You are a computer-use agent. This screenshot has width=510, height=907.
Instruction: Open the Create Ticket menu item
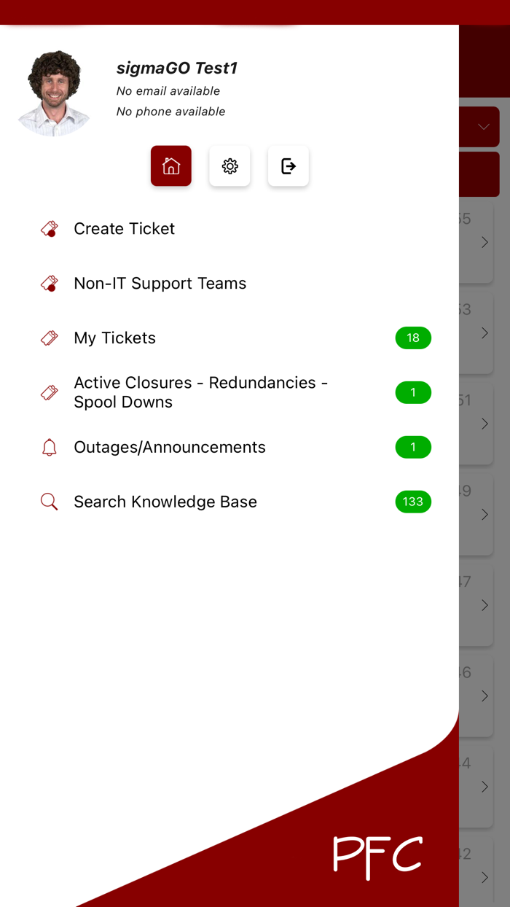[125, 229]
